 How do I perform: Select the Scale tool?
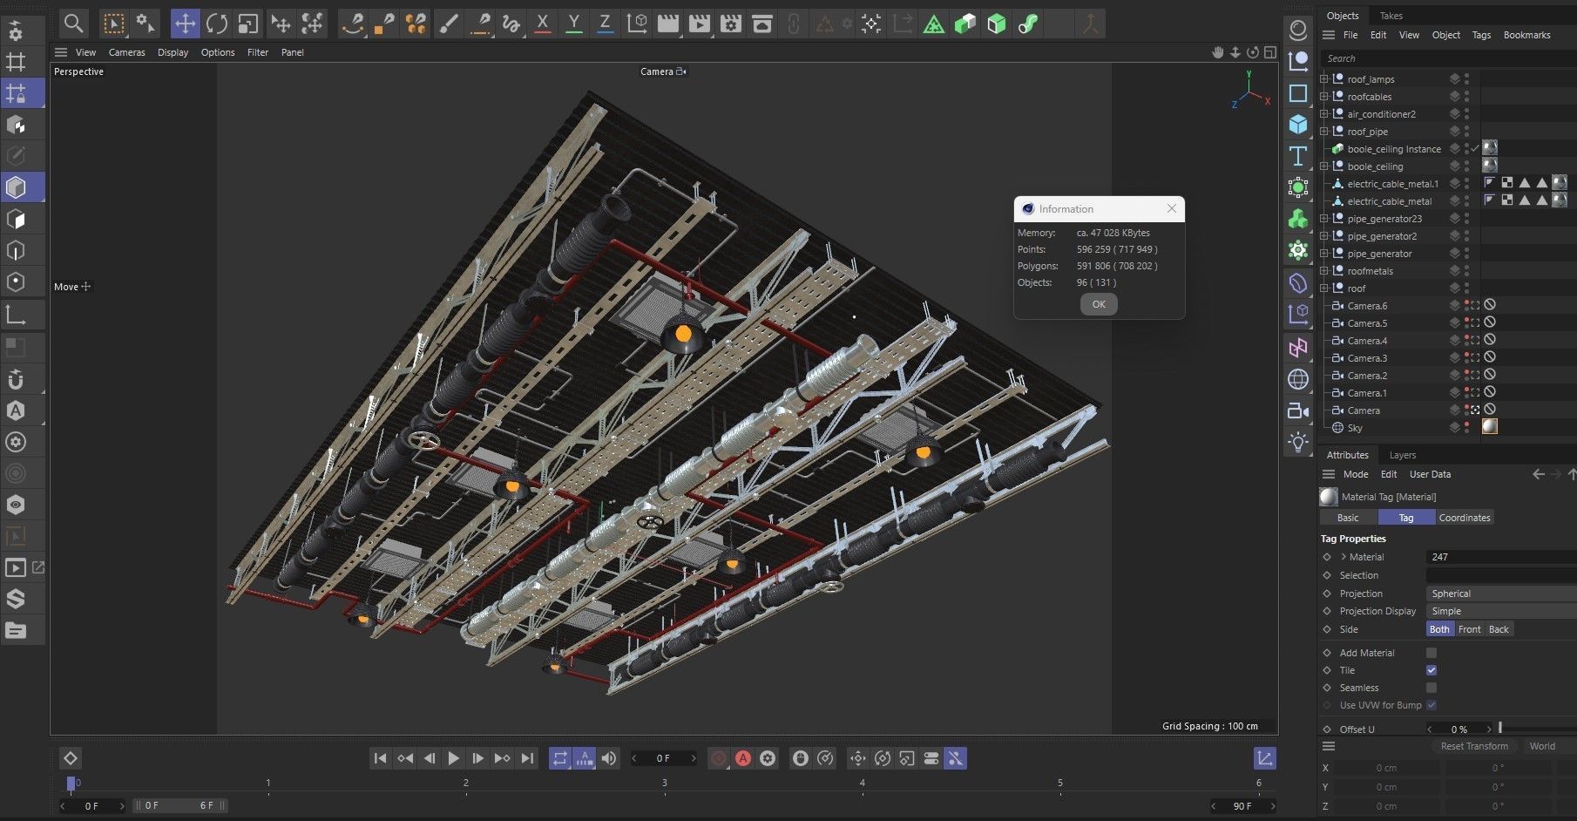(247, 24)
